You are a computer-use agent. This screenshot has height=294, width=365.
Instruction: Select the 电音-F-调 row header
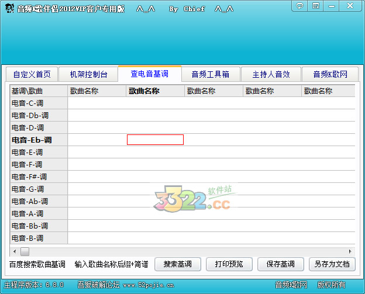(39, 165)
